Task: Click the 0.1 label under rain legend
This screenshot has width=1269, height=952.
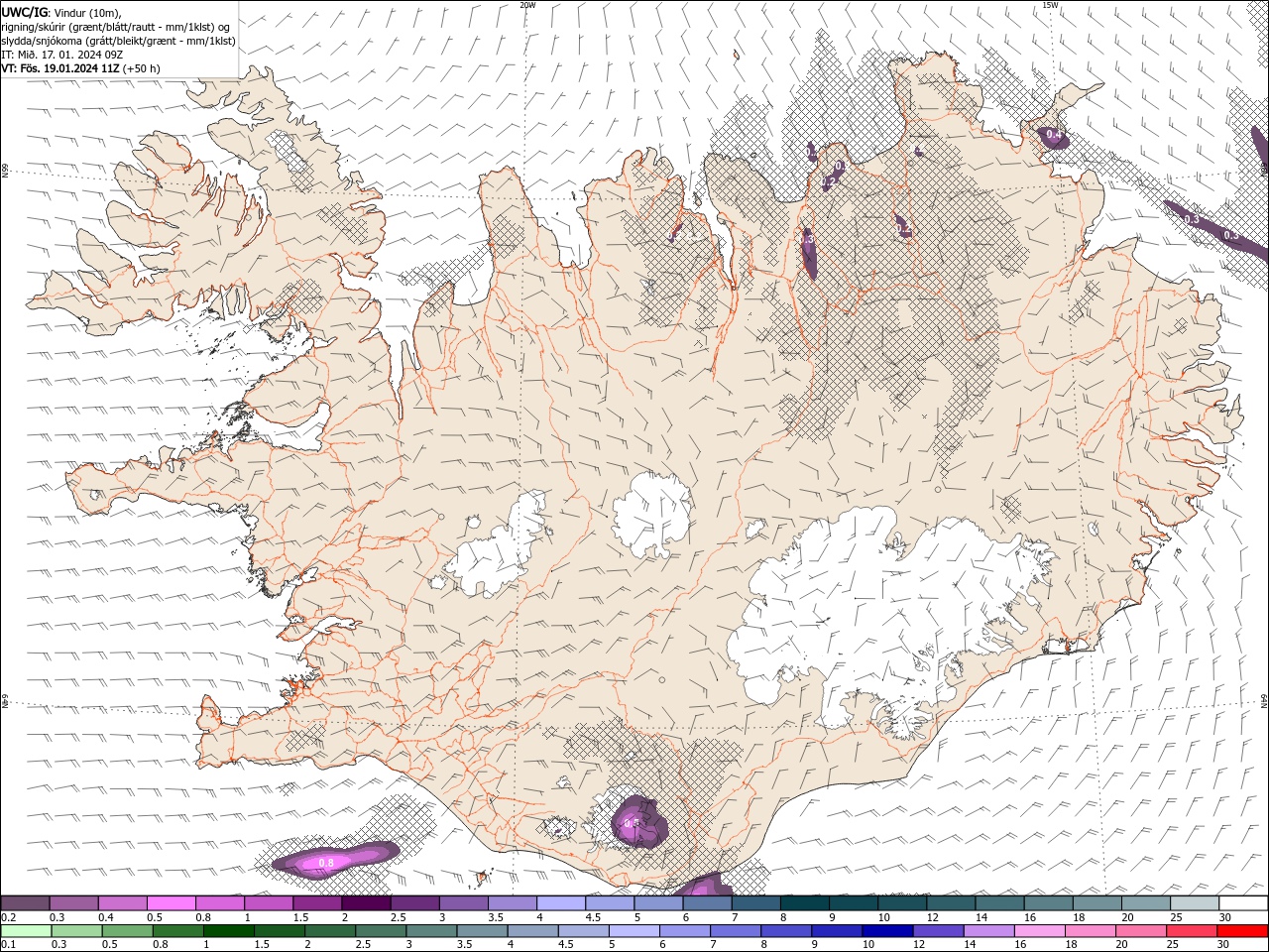Action: click(9, 945)
